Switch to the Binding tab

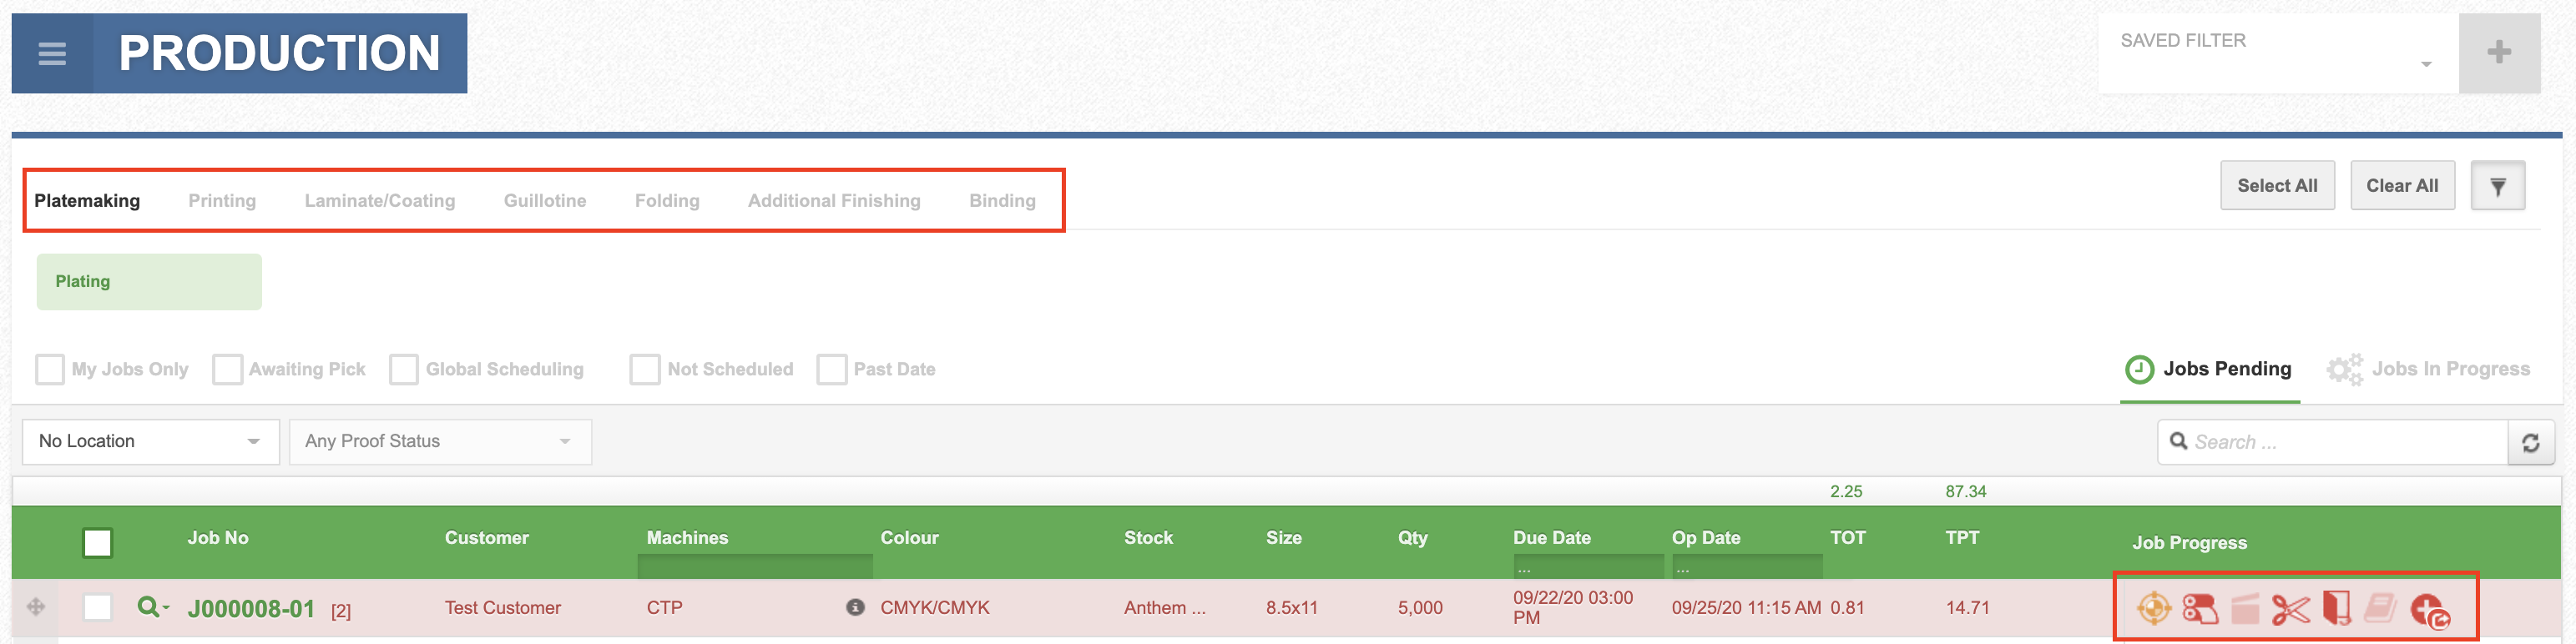1002,201
